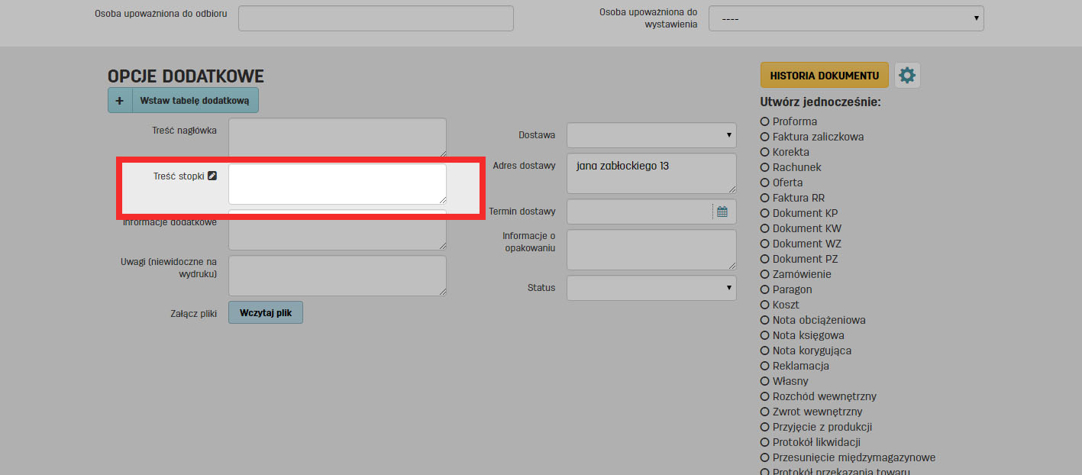Choose the Korekta radio button
Screen dimensions: 1082x475
[765, 152]
